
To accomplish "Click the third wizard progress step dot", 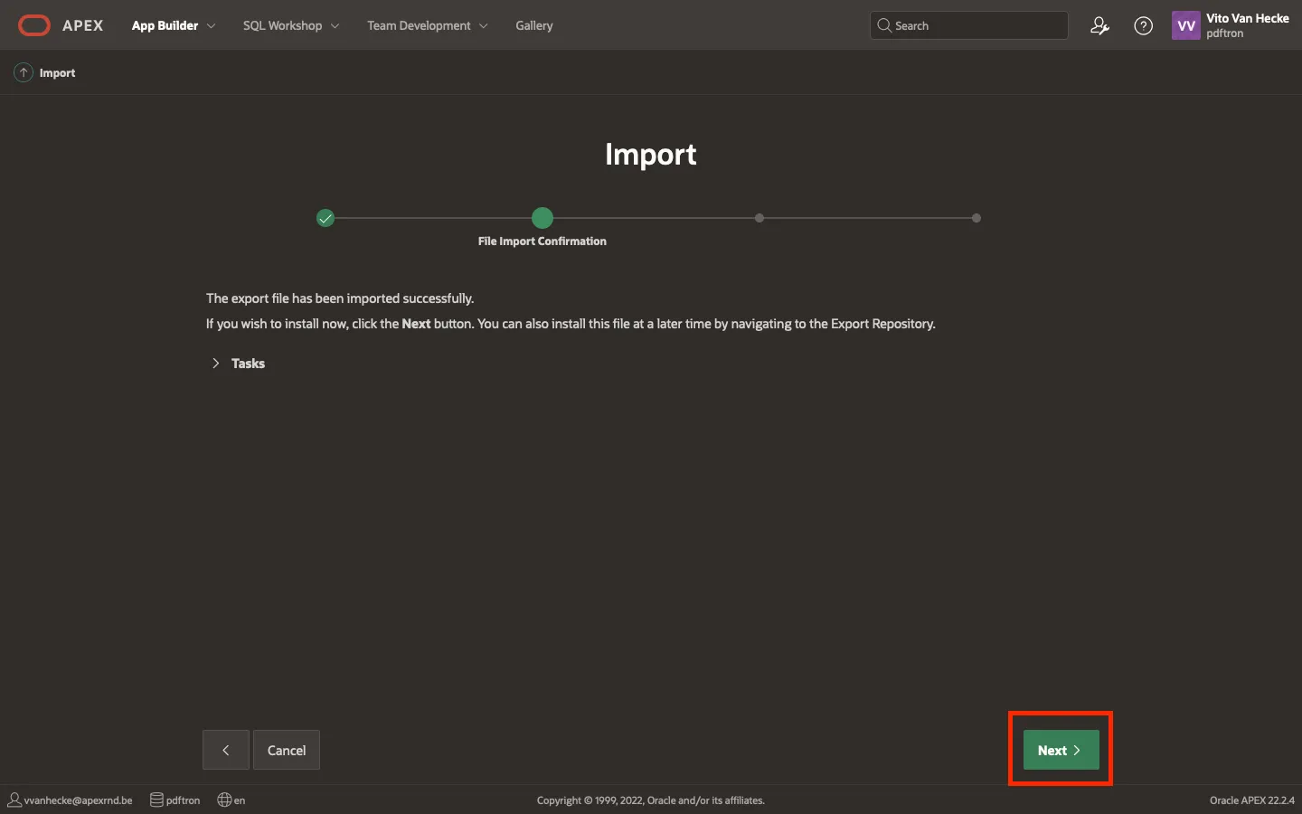I will [759, 218].
